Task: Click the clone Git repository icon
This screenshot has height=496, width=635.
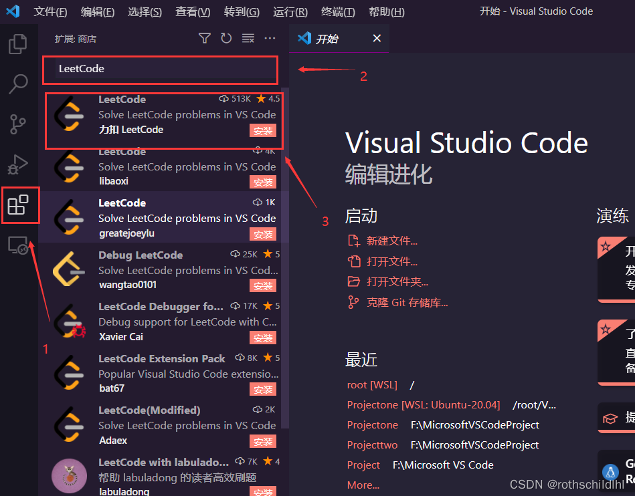Action: (353, 302)
